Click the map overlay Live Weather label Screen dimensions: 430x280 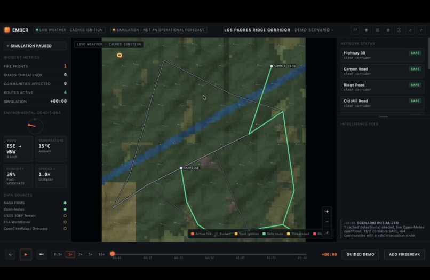pyautogui.click(x=109, y=44)
